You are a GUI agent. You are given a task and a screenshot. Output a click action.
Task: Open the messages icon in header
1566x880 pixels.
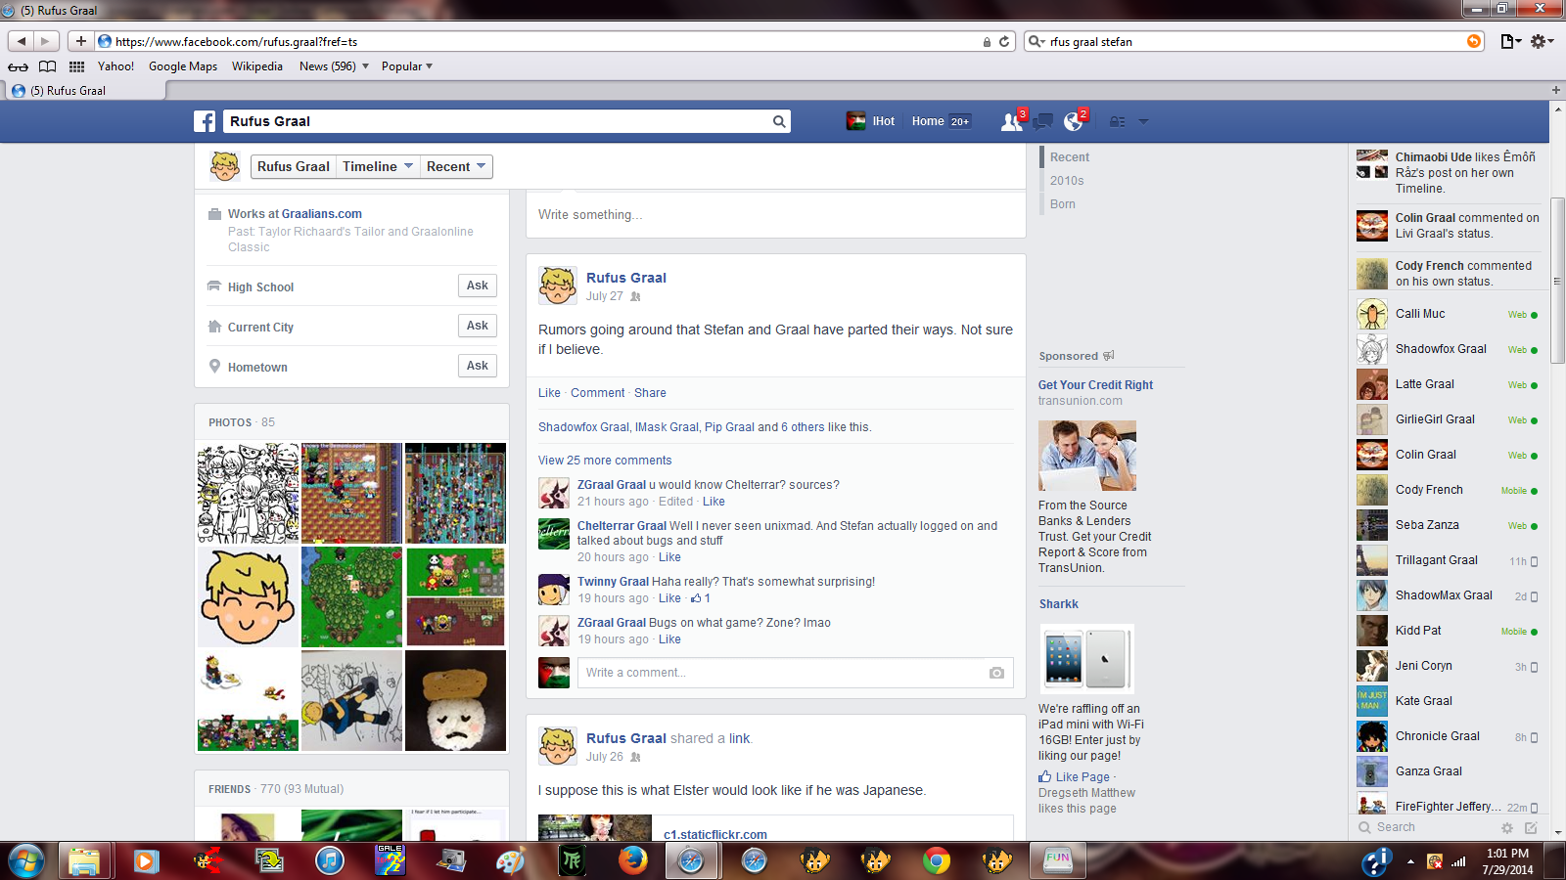(x=1043, y=121)
